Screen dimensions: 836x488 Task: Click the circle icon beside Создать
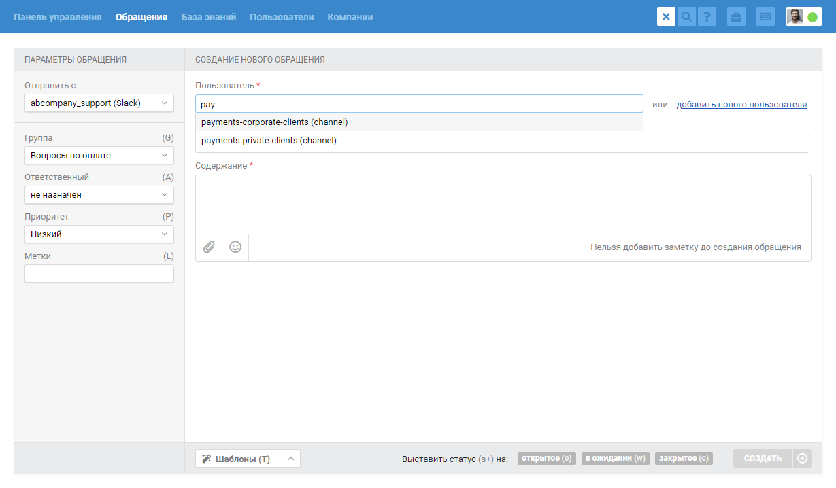[802, 458]
